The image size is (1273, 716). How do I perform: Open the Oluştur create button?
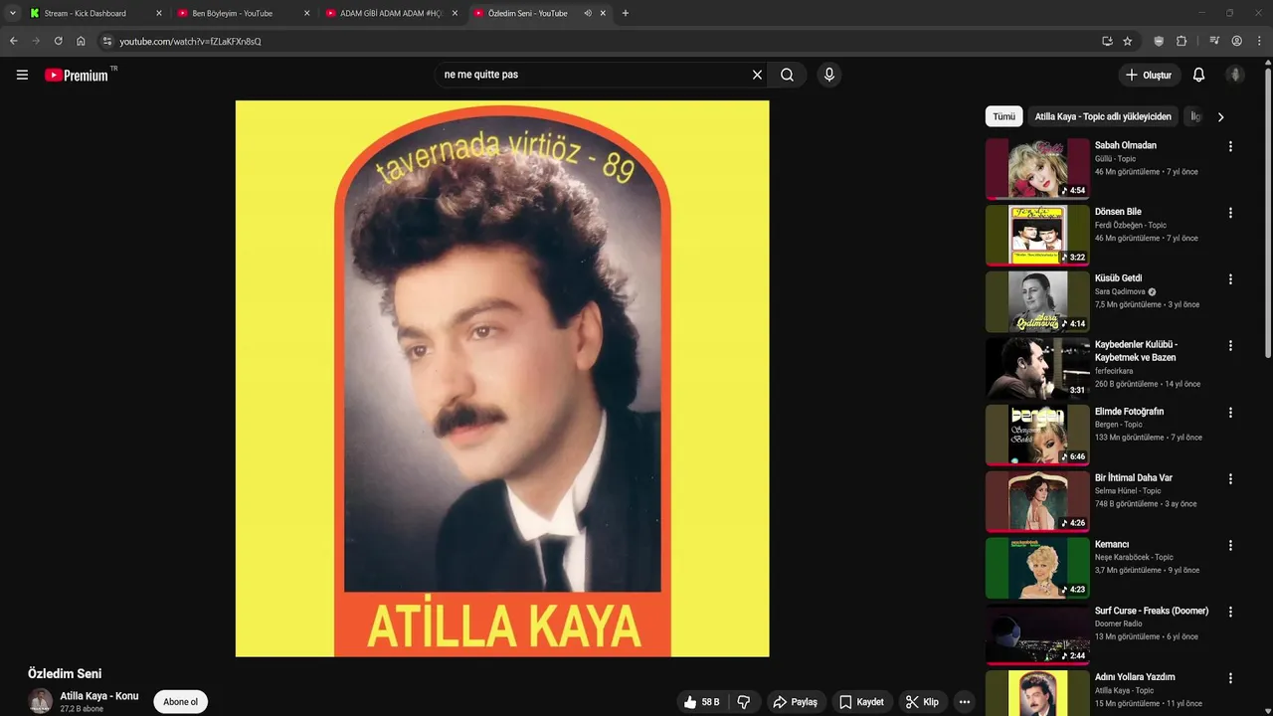tap(1148, 75)
